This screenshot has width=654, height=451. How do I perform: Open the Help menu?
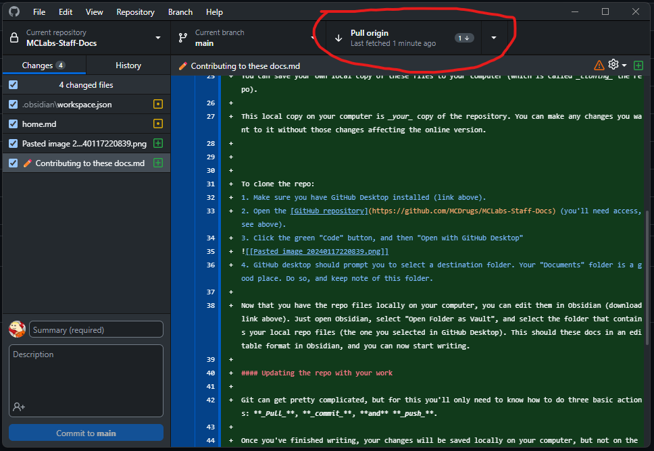(214, 12)
